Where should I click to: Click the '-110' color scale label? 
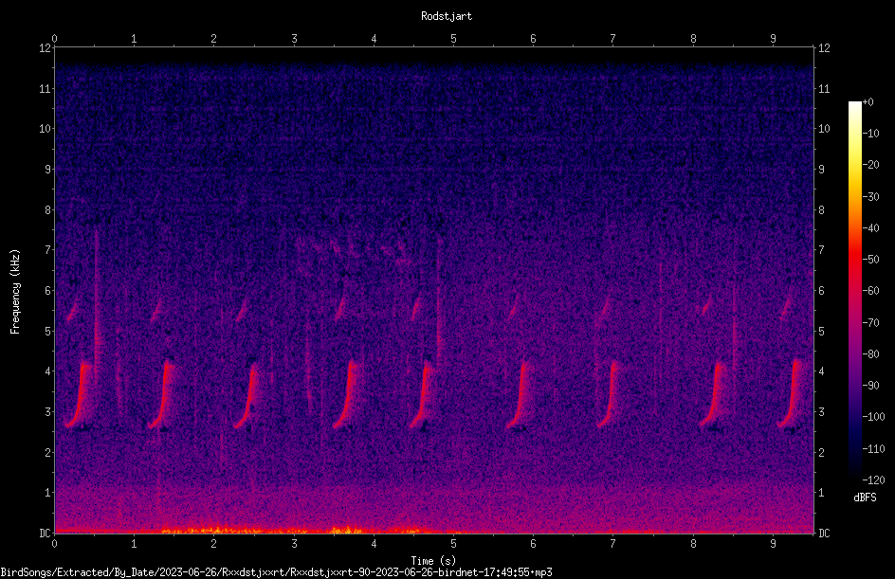(873, 449)
